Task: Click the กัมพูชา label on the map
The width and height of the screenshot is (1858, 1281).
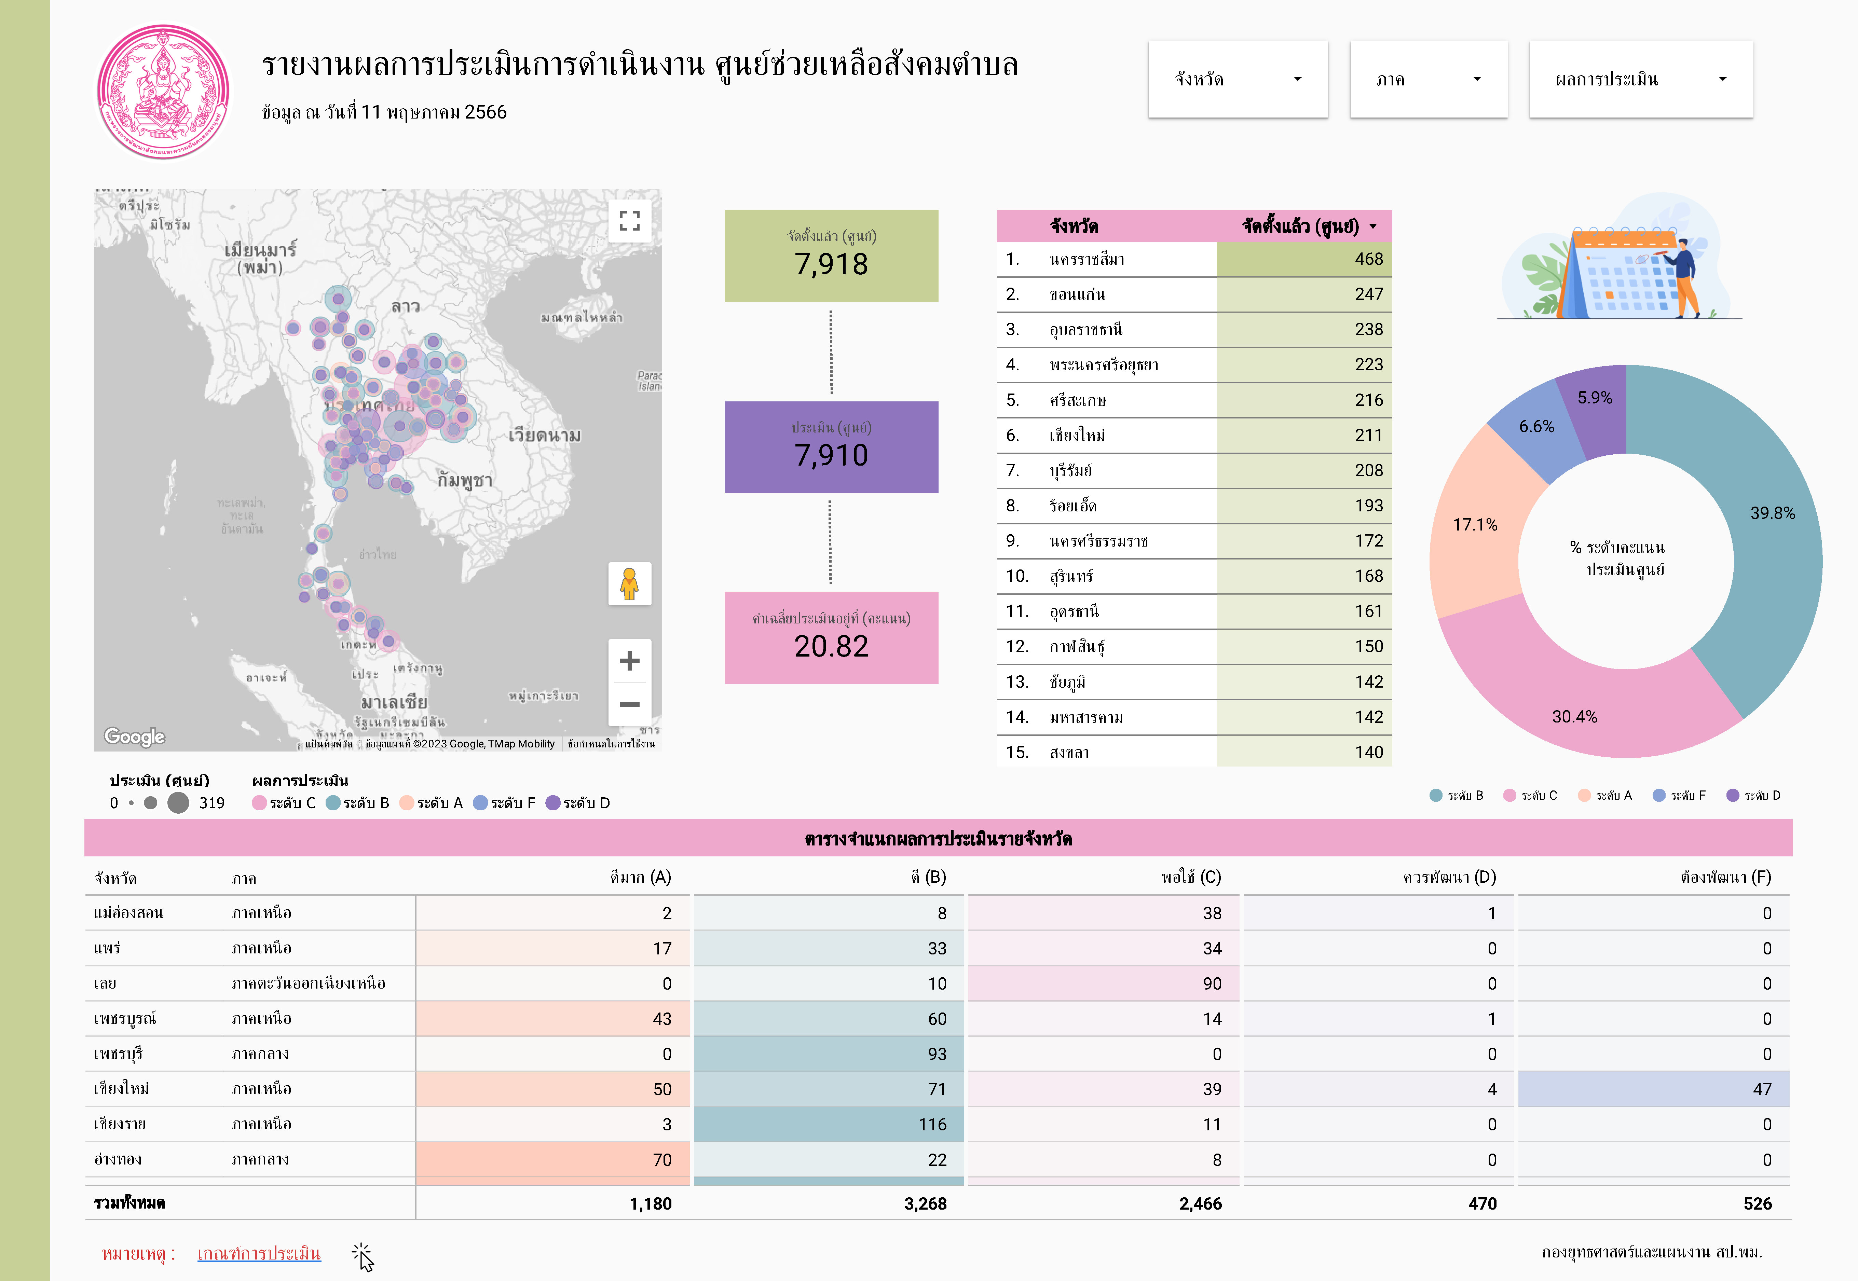Action: coord(464,480)
